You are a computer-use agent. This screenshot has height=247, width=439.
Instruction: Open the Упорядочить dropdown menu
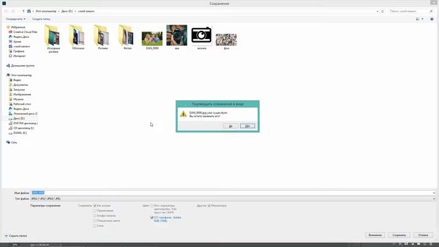coord(16,19)
